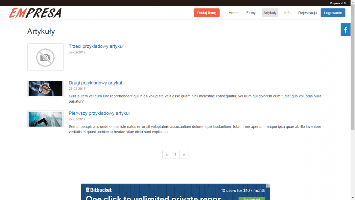Open the Firmy navigation item
The width and height of the screenshot is (355, 200).
(x=251, y=13)
